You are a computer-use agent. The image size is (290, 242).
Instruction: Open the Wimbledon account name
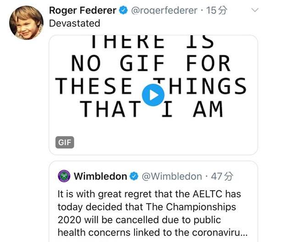100,176
